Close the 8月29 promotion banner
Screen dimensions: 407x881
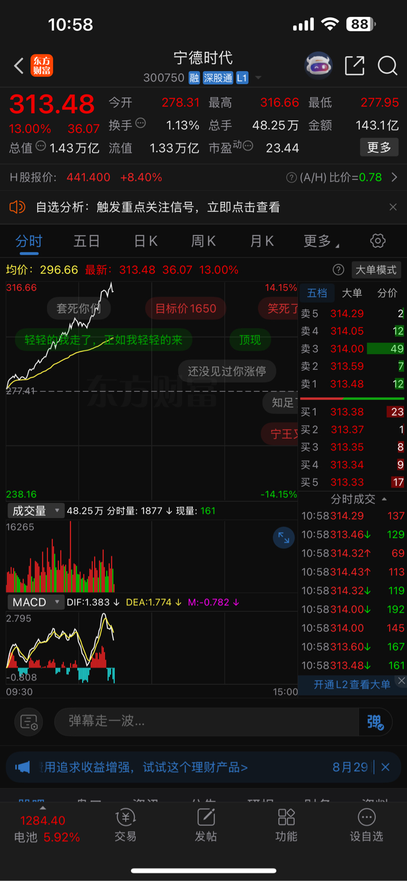385,767
